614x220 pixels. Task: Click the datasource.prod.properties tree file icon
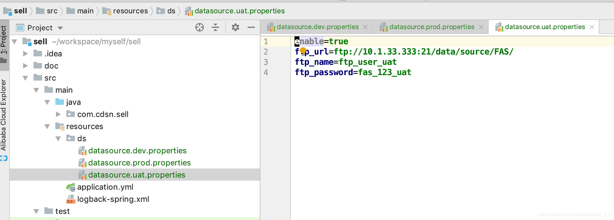pyautogui.click(x=82, y=163)
